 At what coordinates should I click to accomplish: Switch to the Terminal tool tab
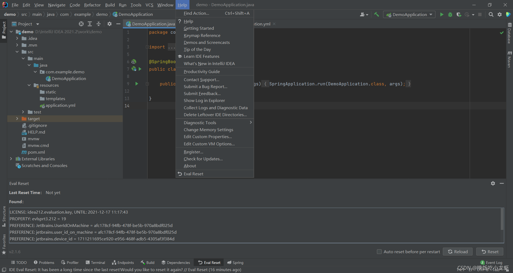tap(95, 263)
